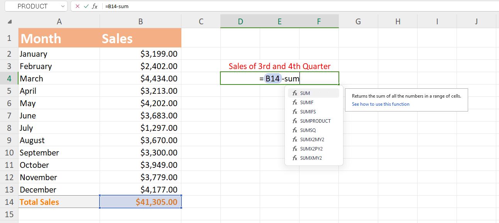Click inside the formula bar

[154, 6]
